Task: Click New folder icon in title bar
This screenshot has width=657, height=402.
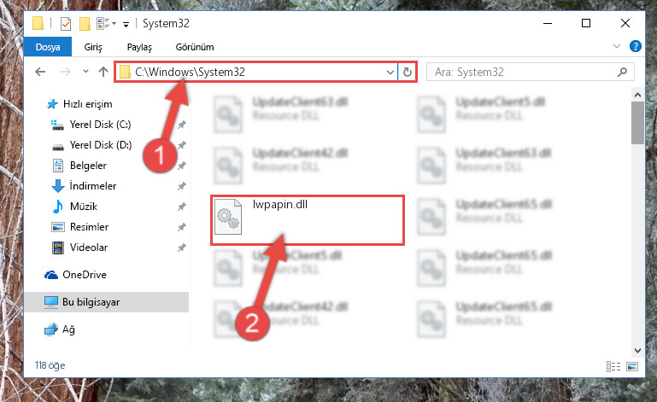Action: click(85, 23)
